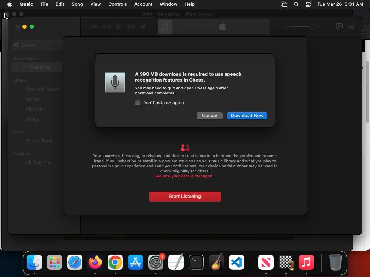Zoom the Music window with green button
This screenshot has width=370, height=277.
32,27
